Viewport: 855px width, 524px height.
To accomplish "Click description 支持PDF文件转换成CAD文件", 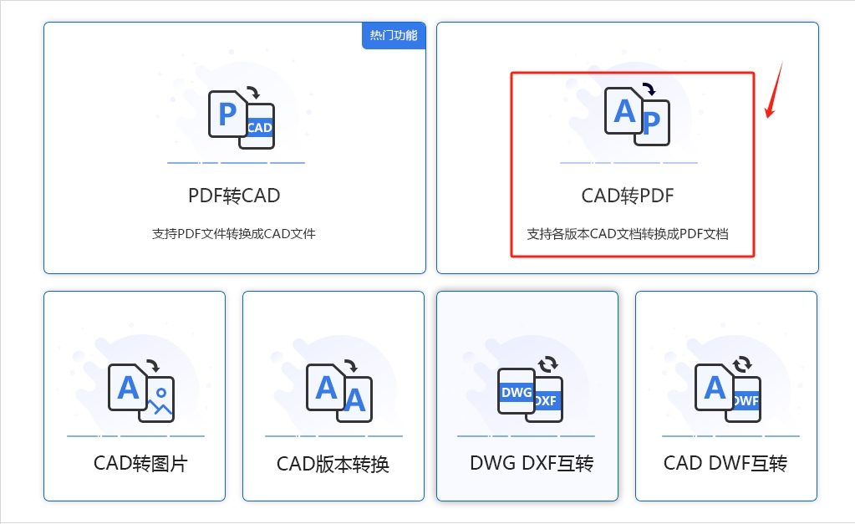I will tap(234, 234).
